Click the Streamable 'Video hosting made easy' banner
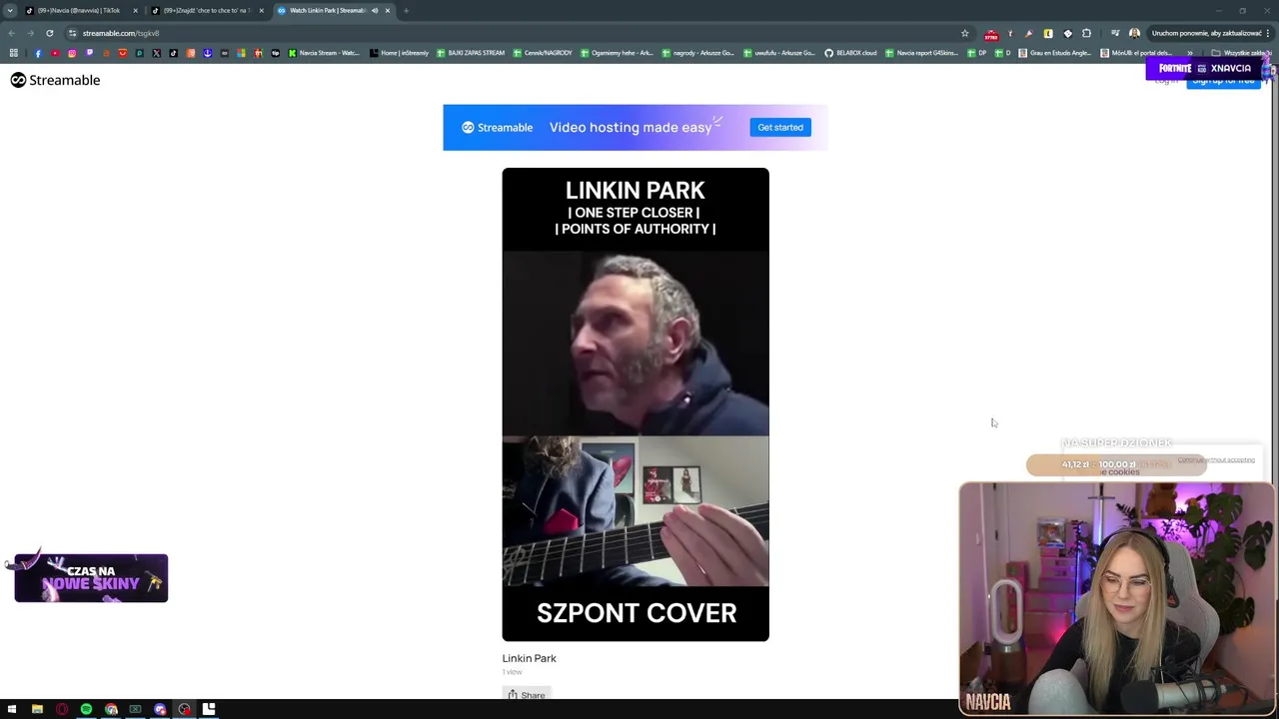 coord(636,128)
